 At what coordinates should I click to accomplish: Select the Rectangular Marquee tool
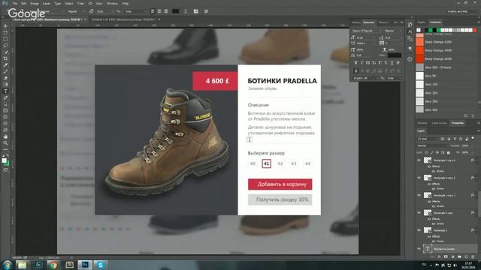[x=5, y=39]
